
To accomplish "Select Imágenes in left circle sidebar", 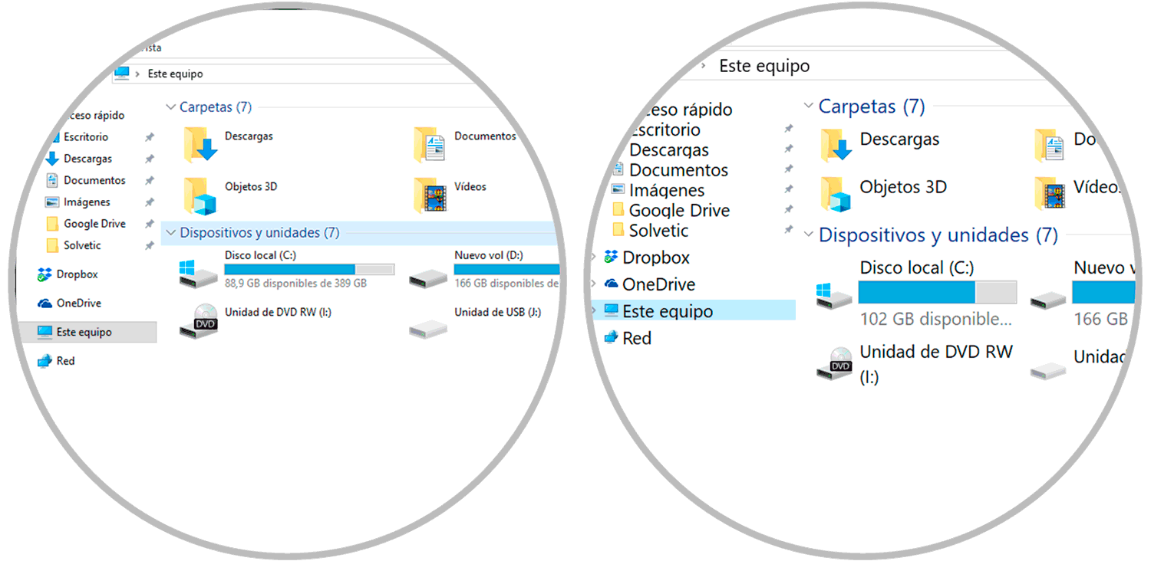I will (x=87, y=202).
